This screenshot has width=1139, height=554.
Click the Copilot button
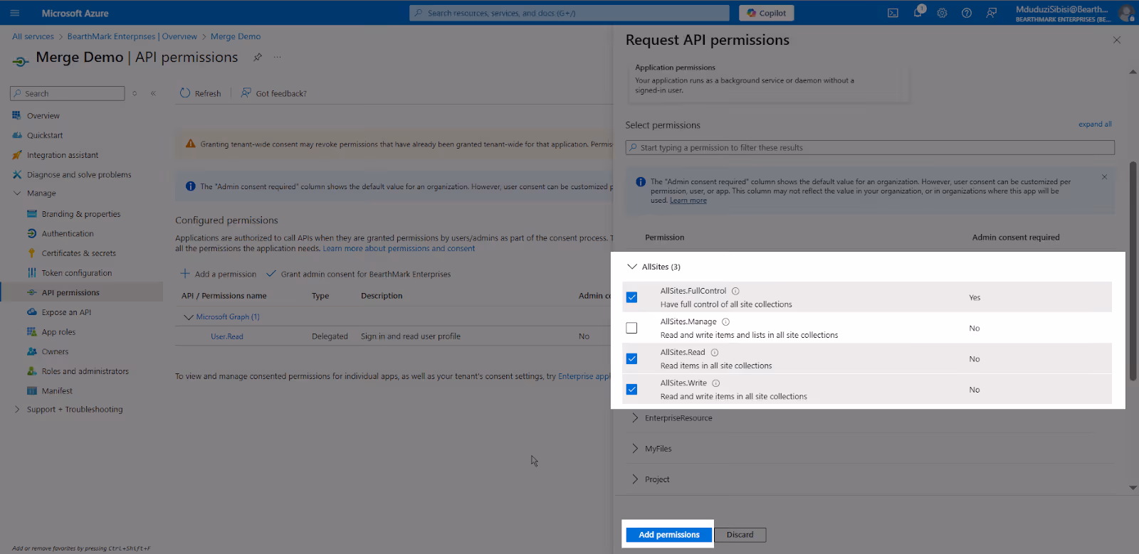[767, 13]
